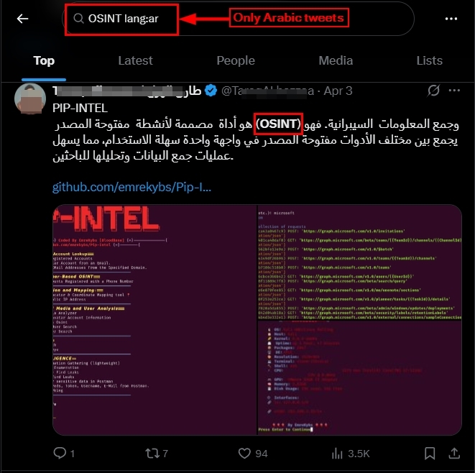Open the PIP-INTEL terminal screenshot image
Screen dimensions: 475x473
click(257, 320)
